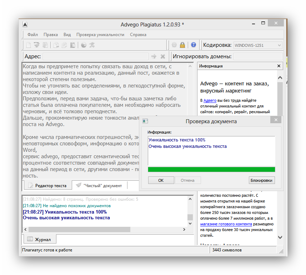Close the Проверка документа dialog
Image resolution: width=306 pixels, height=275 pixels.
pyautogui.click(x=276, y=120)
